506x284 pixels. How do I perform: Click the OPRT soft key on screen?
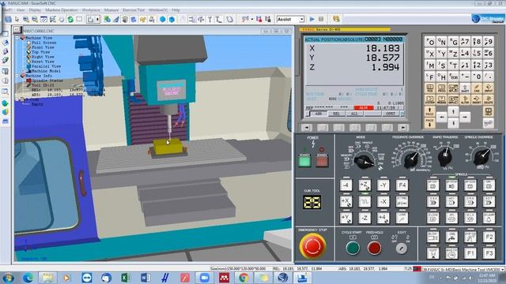(390, 114)
